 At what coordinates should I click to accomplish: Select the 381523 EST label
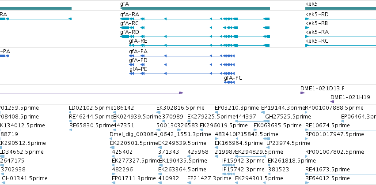click(x=278, y=170)
